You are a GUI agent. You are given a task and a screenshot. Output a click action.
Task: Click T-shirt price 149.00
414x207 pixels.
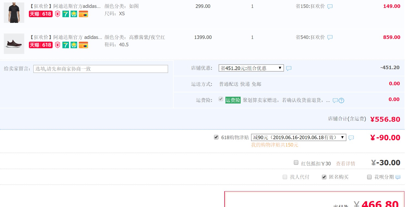tap(392, 6)
